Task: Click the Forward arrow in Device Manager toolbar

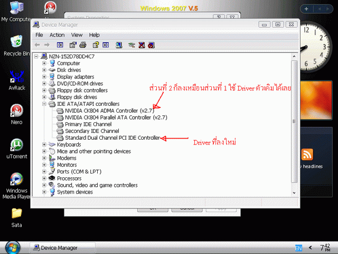Action: coord(47,45)
